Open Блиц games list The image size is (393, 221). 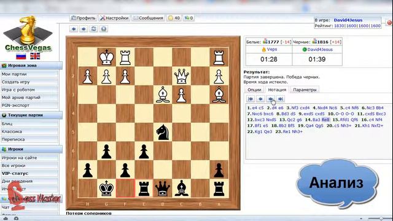click(x=29, y=124)
